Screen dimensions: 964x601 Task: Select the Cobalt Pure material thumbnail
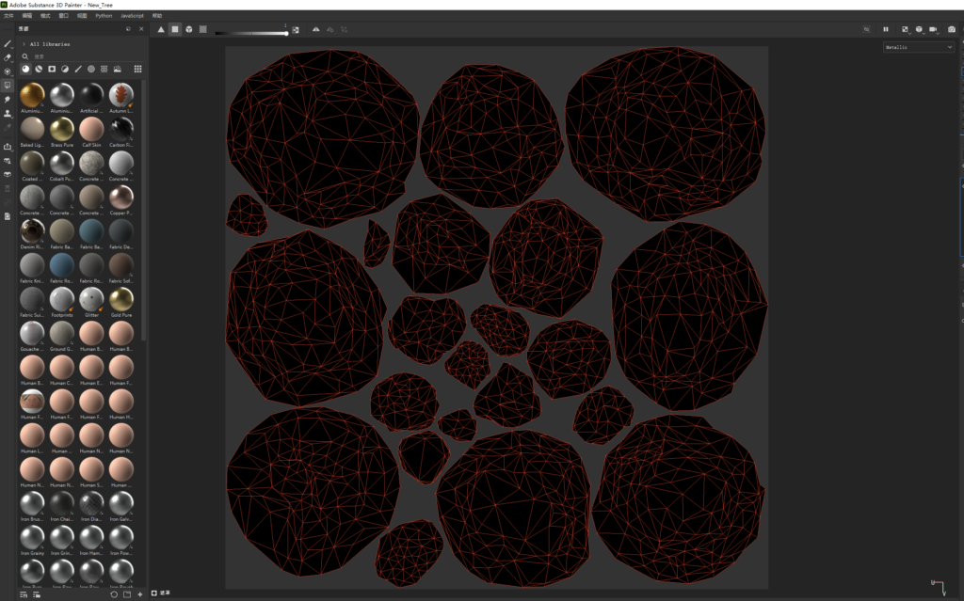click(62, 164)
